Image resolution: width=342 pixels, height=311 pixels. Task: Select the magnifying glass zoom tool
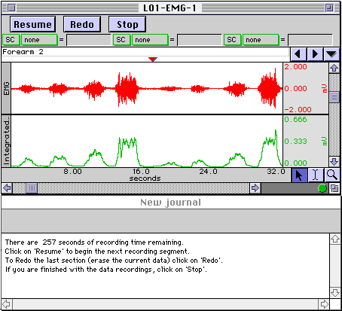coord(332,175)
